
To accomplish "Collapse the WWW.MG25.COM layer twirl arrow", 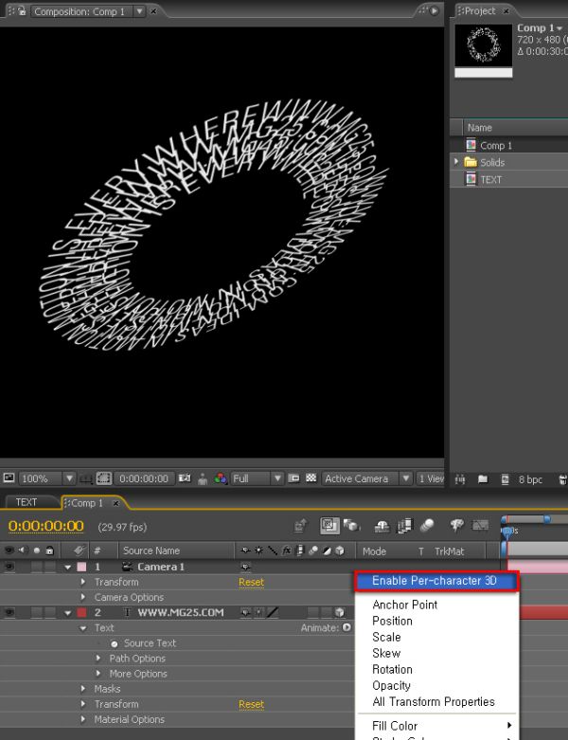I will pos(68,613).
